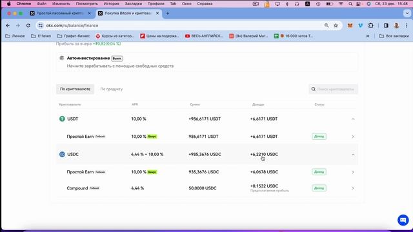Toggle Автоинвестирование Выкл. switch
Image resolution: width=413 pixels, height=232 pixels.
(x=117, y=59)
